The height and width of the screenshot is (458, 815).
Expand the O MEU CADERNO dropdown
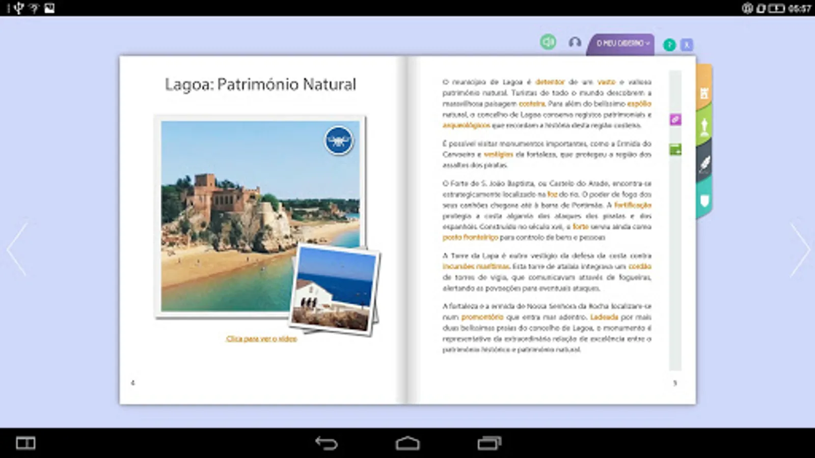tap(622, 44)
